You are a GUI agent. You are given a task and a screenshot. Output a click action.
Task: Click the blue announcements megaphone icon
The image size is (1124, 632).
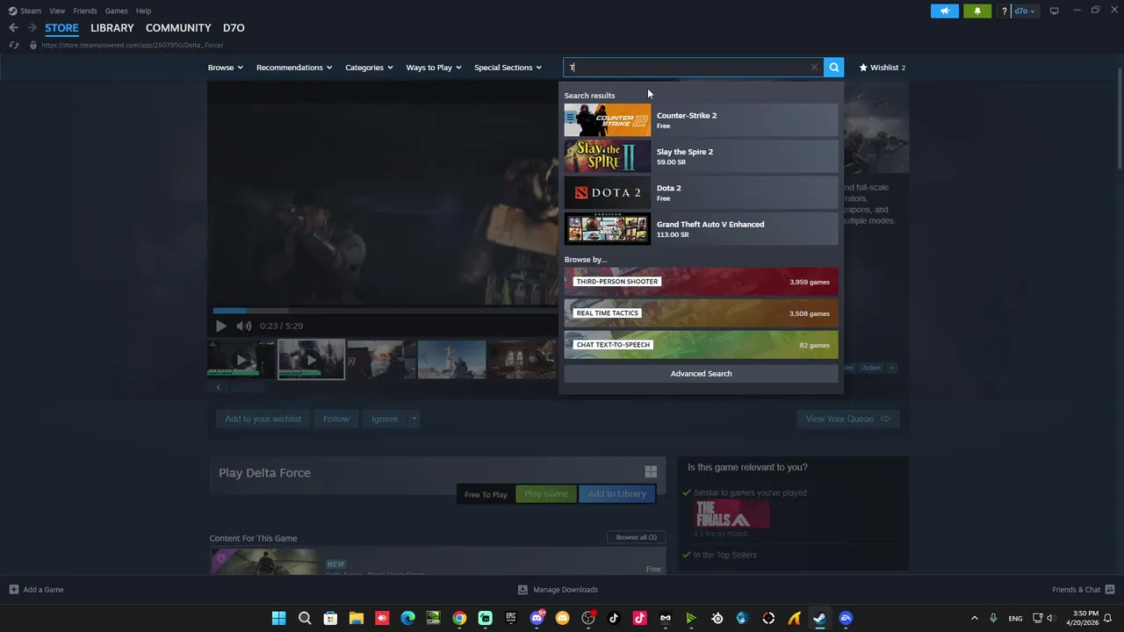point(945,11)
